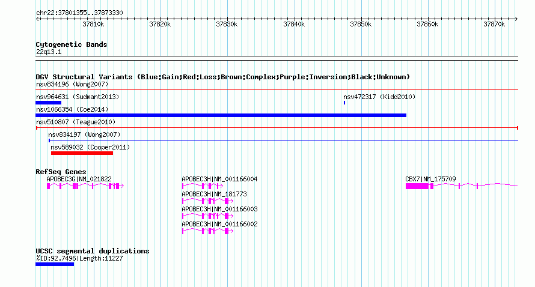Select the %ID:92.7496|Length:11227 label
The width and height of the screenshot is (535, 287).
pyautogui.click(x=79, y=258)
